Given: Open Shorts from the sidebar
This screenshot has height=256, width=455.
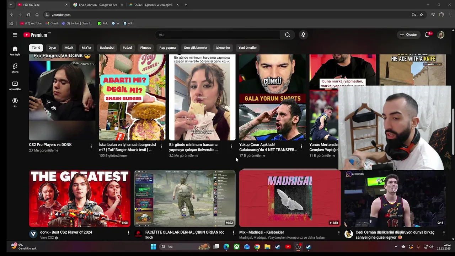Looking at the screenshot, I should 15,68.
